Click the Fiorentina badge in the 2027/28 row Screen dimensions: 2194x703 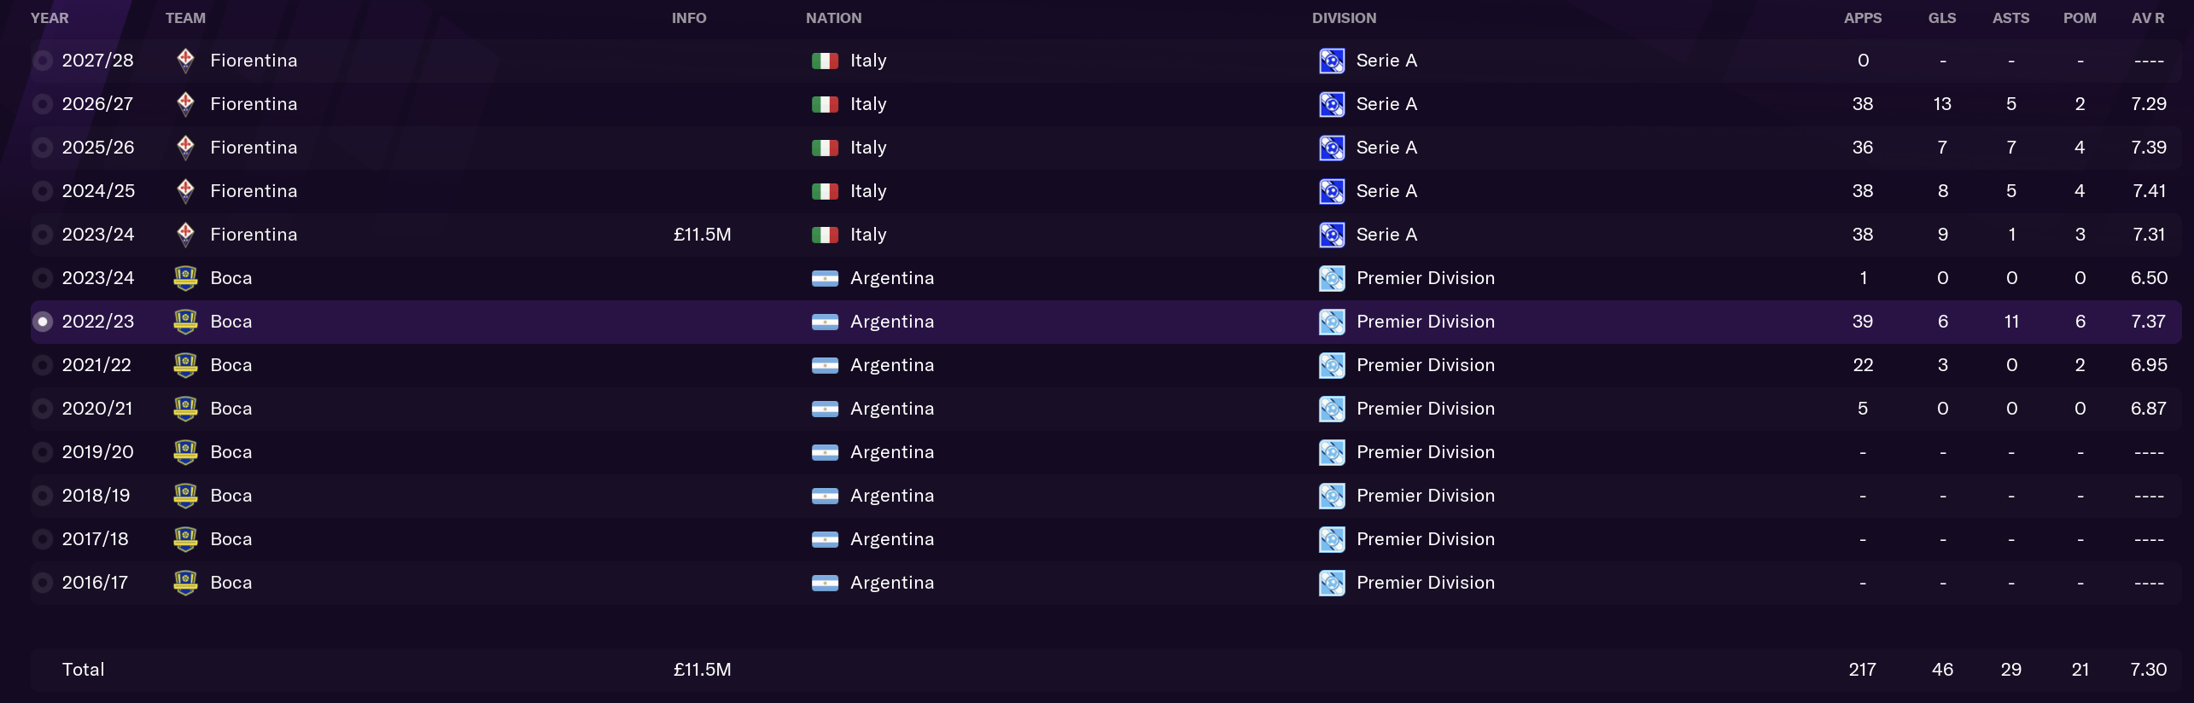tap(185, 61)
